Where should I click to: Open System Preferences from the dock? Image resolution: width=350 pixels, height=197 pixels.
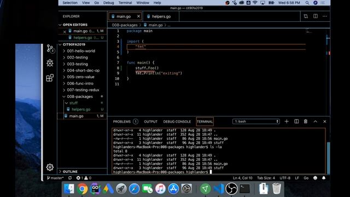pyautogui.click(x=186, y=189)
